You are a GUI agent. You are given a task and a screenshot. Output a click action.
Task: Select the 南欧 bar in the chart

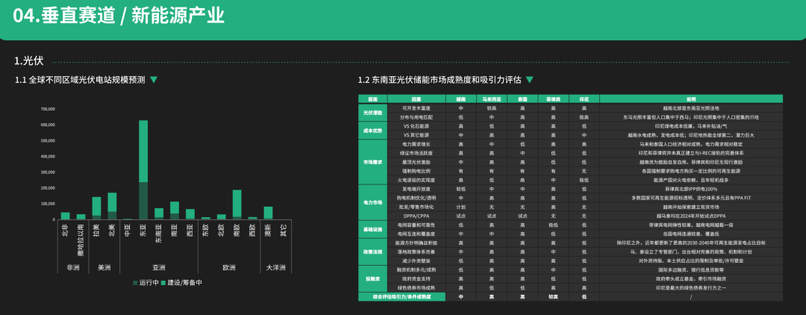(x=237, y=204)
